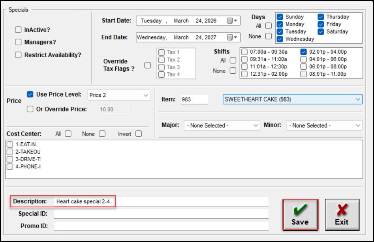Screen dimensions: 374x242
Task: Check Restrict Availability? option
Action: pos(18,55)
